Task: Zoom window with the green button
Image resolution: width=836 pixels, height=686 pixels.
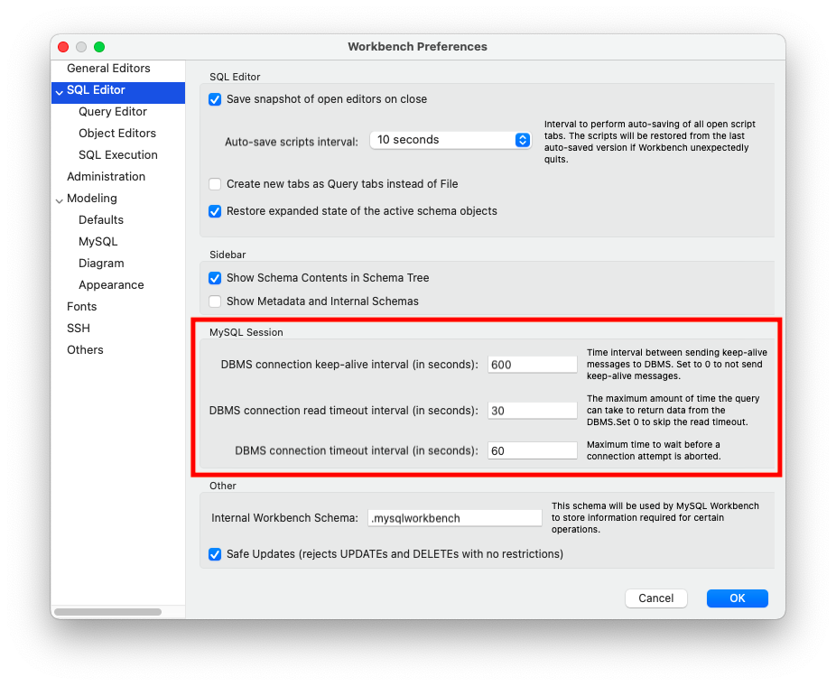Action: [99, 47]
